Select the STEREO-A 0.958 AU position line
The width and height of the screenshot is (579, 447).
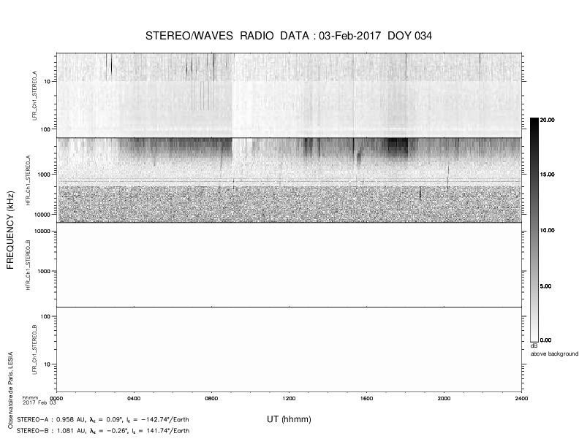coord(103,420)
